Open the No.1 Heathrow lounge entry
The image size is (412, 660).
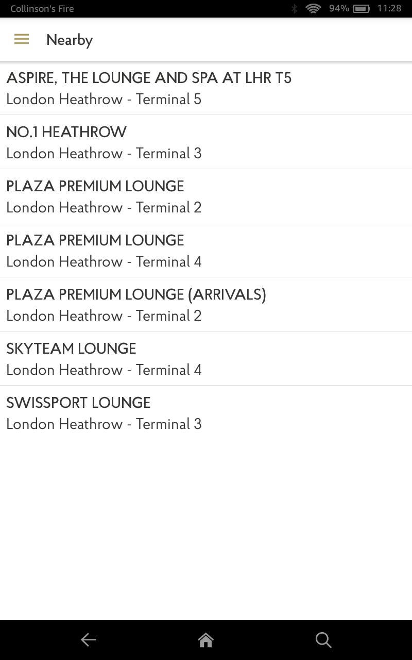pyautogui.click(x=66, y=133)
